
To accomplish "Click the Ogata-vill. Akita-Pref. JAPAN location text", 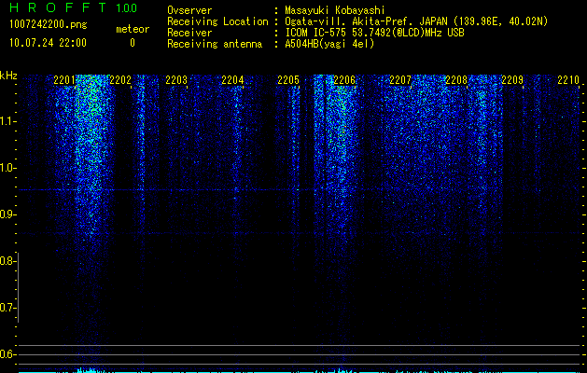I will tap(416, 22).
